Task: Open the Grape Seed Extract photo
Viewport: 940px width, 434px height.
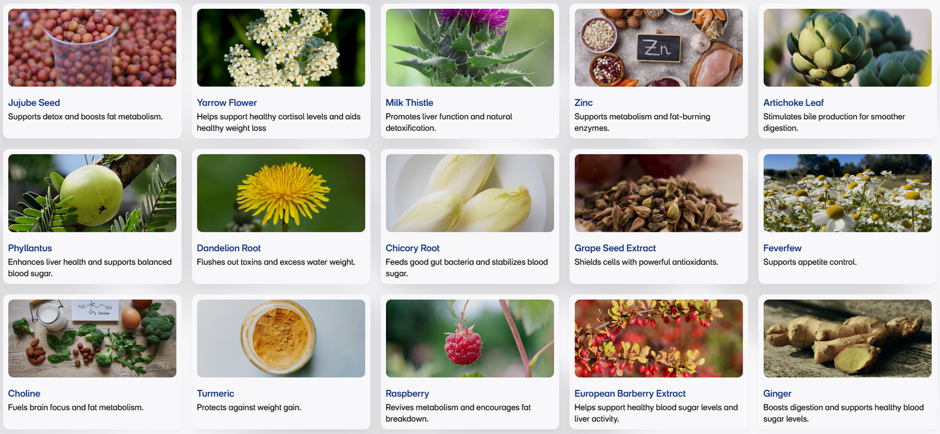Action: [659, 193]
